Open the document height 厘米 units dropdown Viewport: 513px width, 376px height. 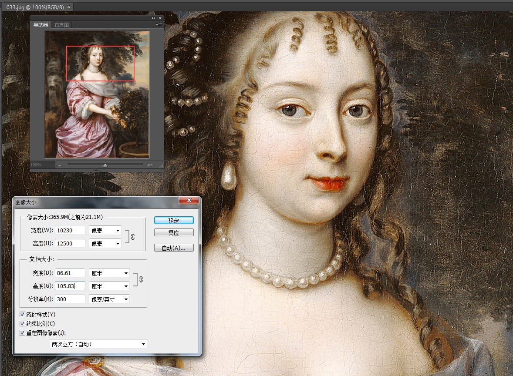pos(109,286)
